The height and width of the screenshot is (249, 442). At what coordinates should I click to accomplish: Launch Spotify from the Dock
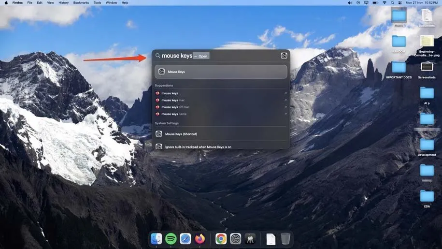click(x=171, y=238)
